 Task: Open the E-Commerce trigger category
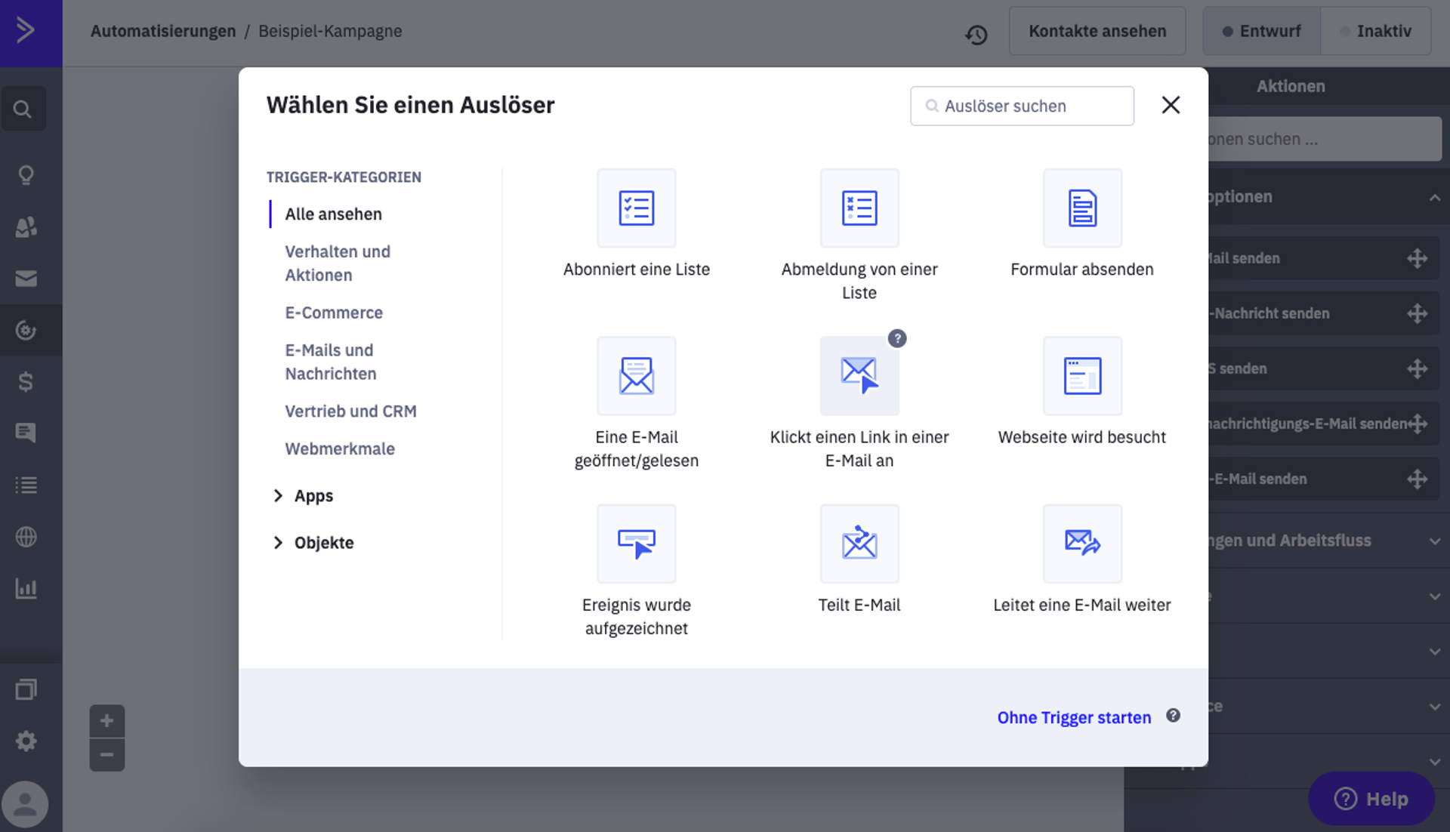[x=333, y=313]
